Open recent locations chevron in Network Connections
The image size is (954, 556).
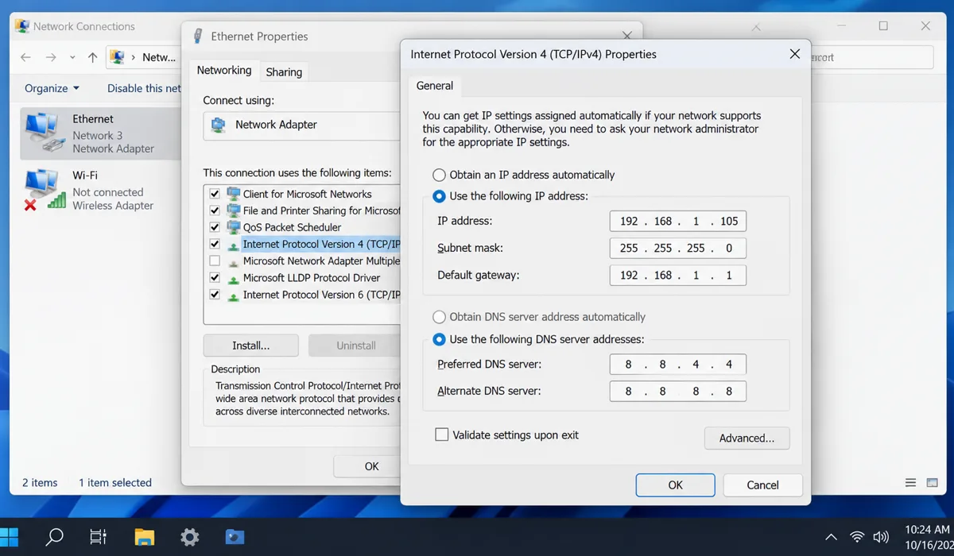[x=72, y=57]
